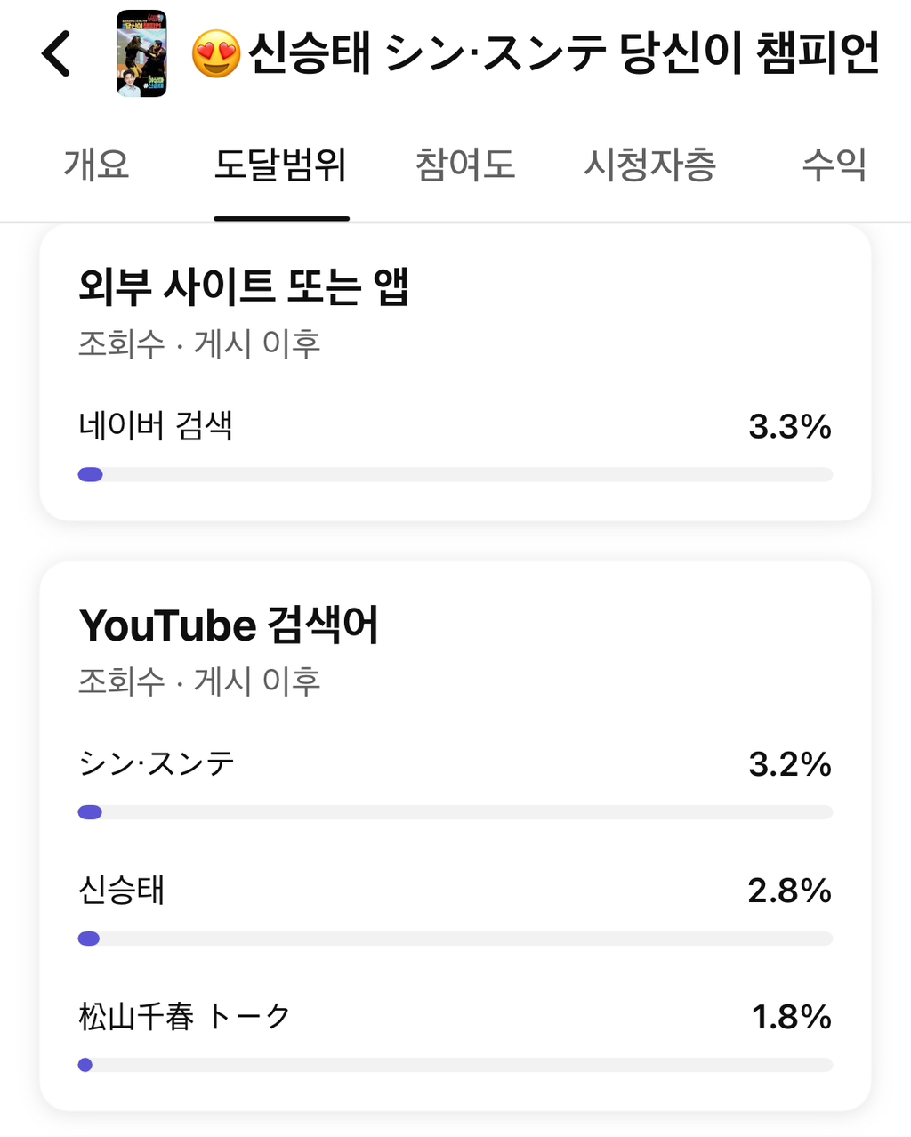
Task: Select the 도달범위 tab
Action: (x=280, y=165)
